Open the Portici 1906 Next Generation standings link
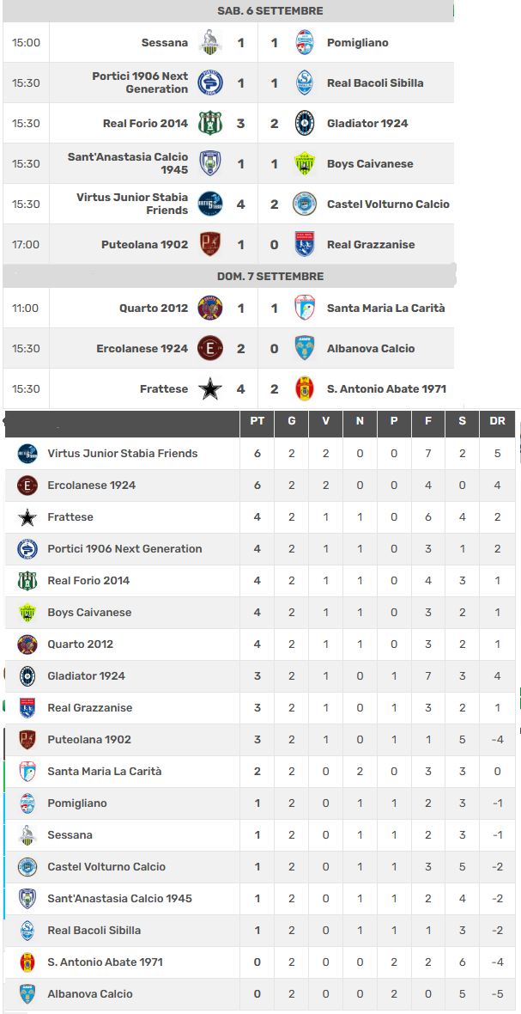The image size is (521, 1014). 124,549
